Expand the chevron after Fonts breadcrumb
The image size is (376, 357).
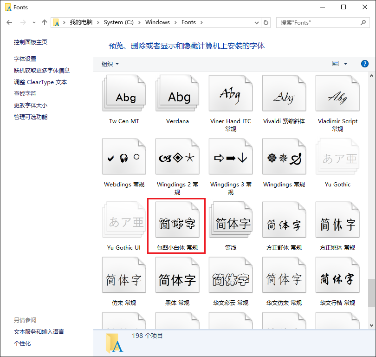(201, 23)
